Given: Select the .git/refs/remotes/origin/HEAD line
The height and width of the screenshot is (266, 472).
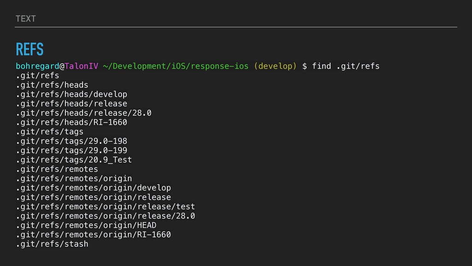Looking at the screenshot, I should pos(86,225).
